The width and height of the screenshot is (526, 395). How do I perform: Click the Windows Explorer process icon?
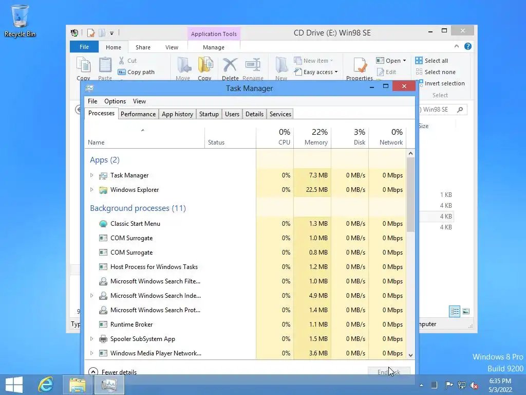[x=103, y=190]
